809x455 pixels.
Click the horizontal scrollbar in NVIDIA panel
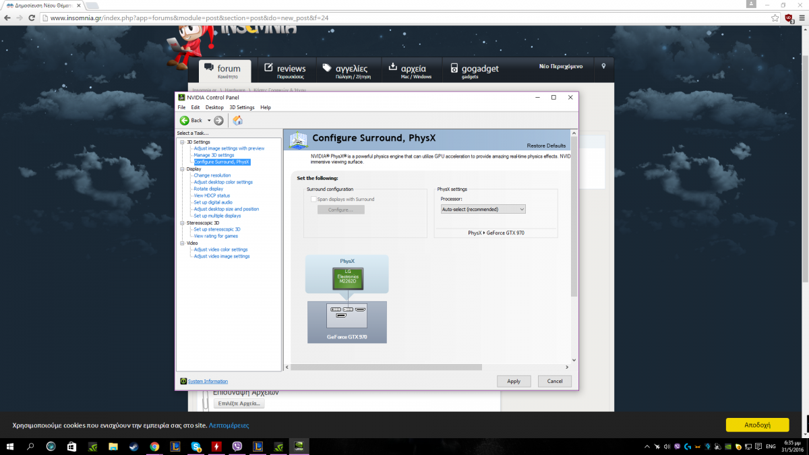click(386, 367)
